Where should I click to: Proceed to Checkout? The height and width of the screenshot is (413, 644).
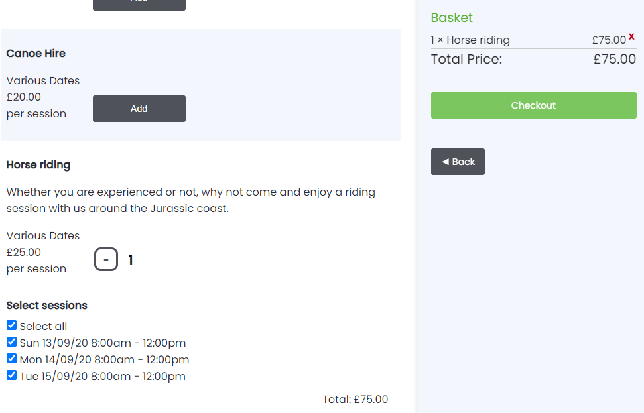tap(533, 105)
